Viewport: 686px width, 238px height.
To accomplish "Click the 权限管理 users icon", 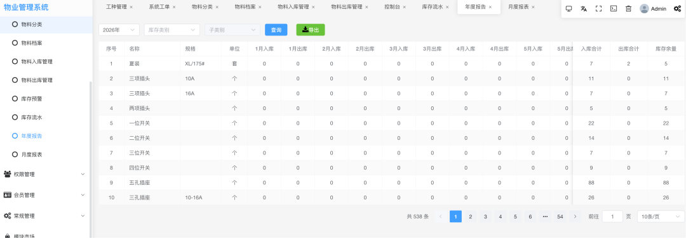I will coord(8,174).
